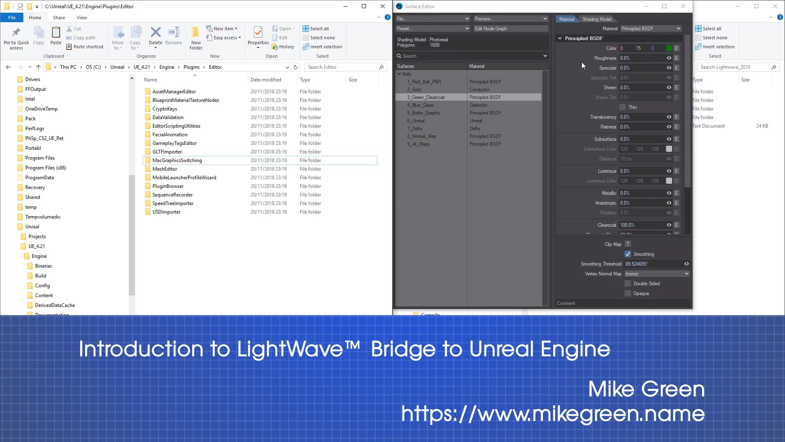This screenshot has width=785, height=442.
Task: Click the Paste icon in ribbon
Action: pos(56,32)
